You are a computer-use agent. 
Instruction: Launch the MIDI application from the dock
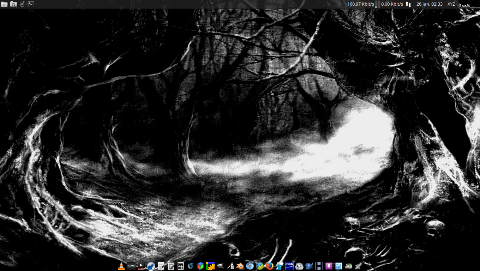pos(289,266)
